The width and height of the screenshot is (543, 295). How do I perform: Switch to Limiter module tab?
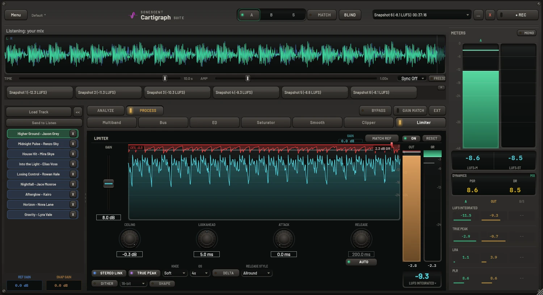(x=420, y=122)
